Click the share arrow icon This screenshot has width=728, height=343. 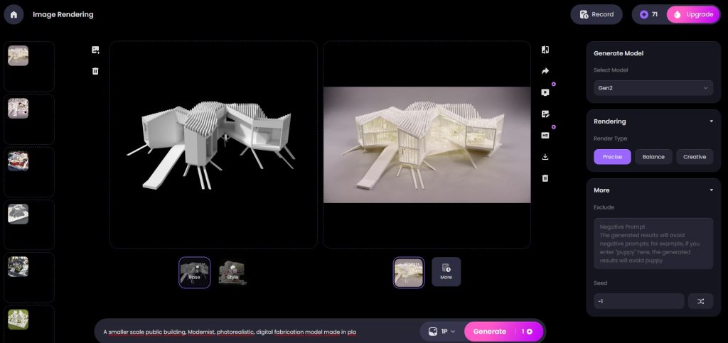(545, 71)
